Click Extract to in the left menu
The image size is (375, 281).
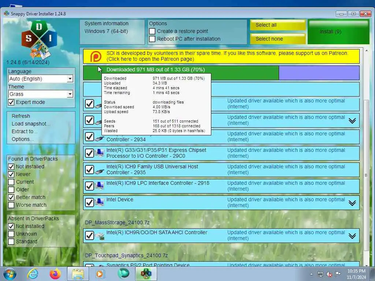click(x=25, y=131)
